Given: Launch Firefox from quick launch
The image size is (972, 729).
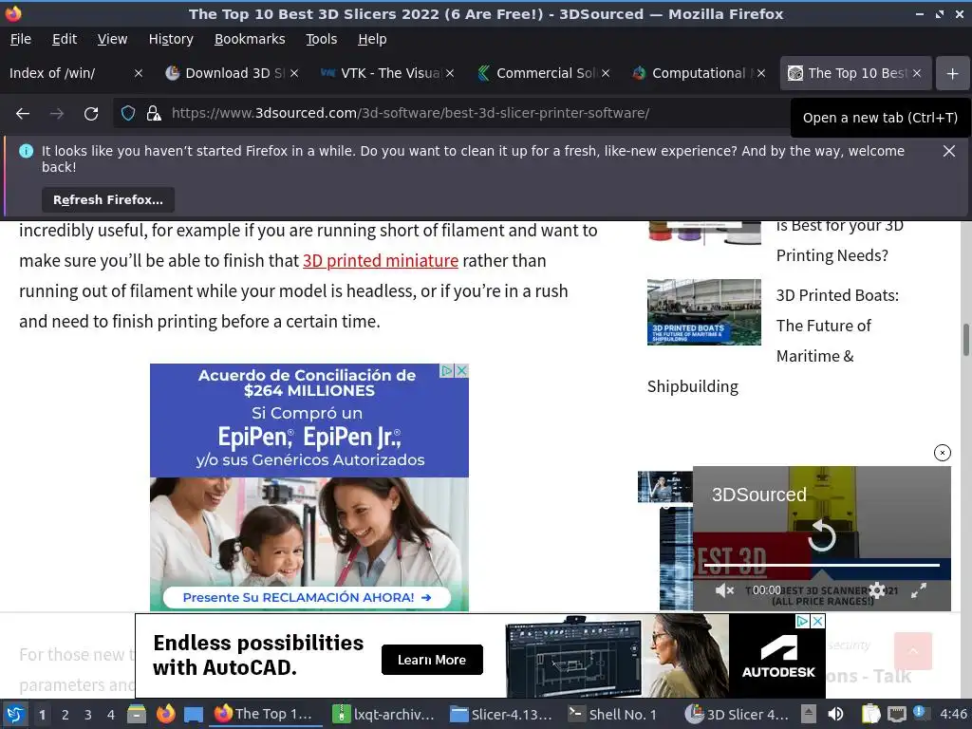Looking at the screenshot, I should click(x=165, y=715).
